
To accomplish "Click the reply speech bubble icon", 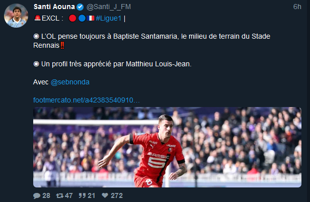I will click(37, 195).
